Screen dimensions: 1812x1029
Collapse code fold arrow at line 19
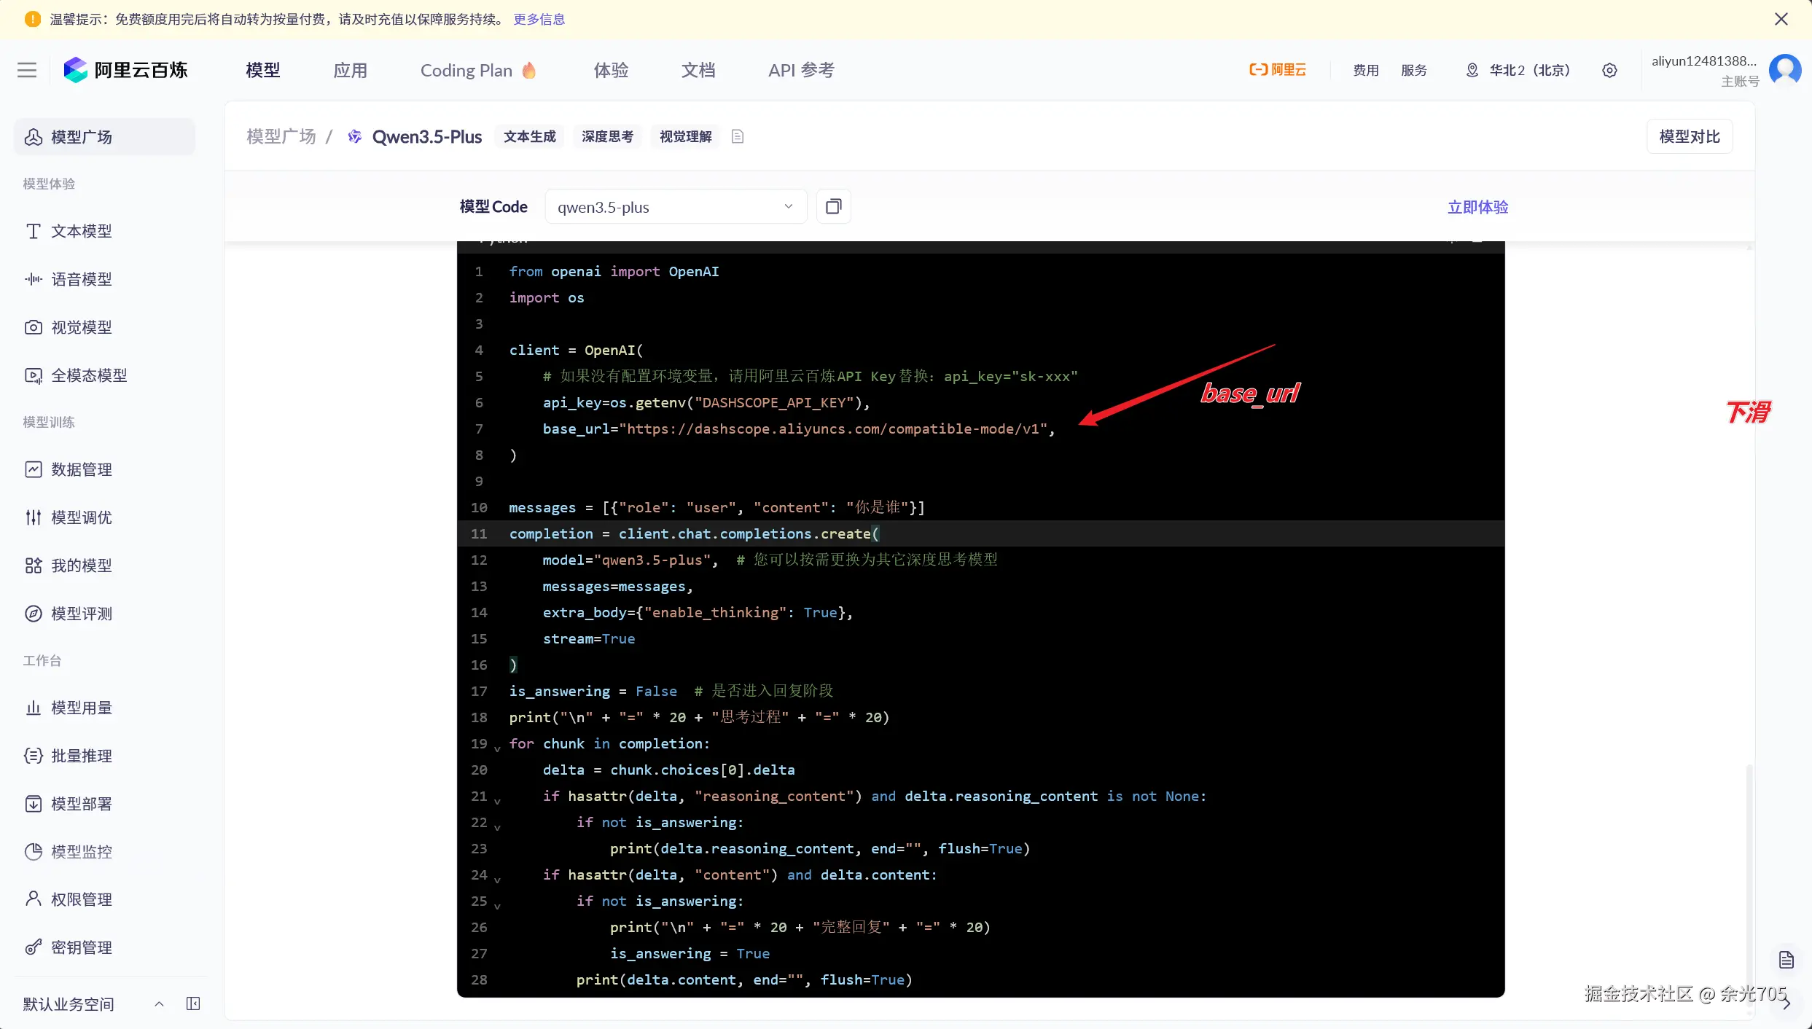point(497,748)
